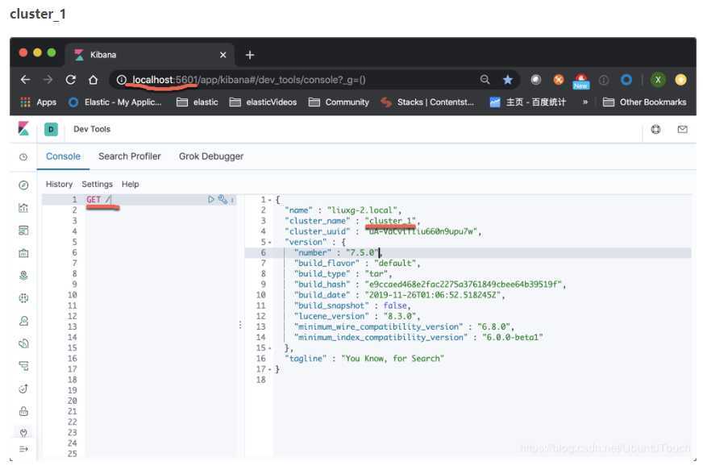The height and width of the screenshot is (474, 703).
Task: Bookmark page with star icon
Action: [507, 80]
